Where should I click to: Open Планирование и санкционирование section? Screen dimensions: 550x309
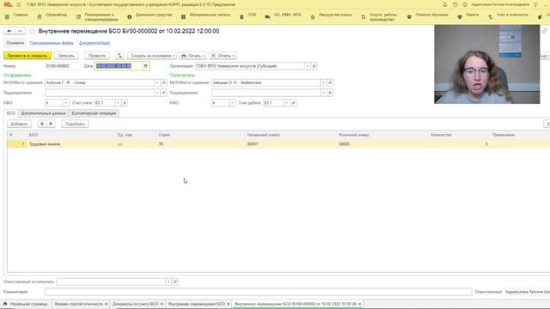pos(101,17)
